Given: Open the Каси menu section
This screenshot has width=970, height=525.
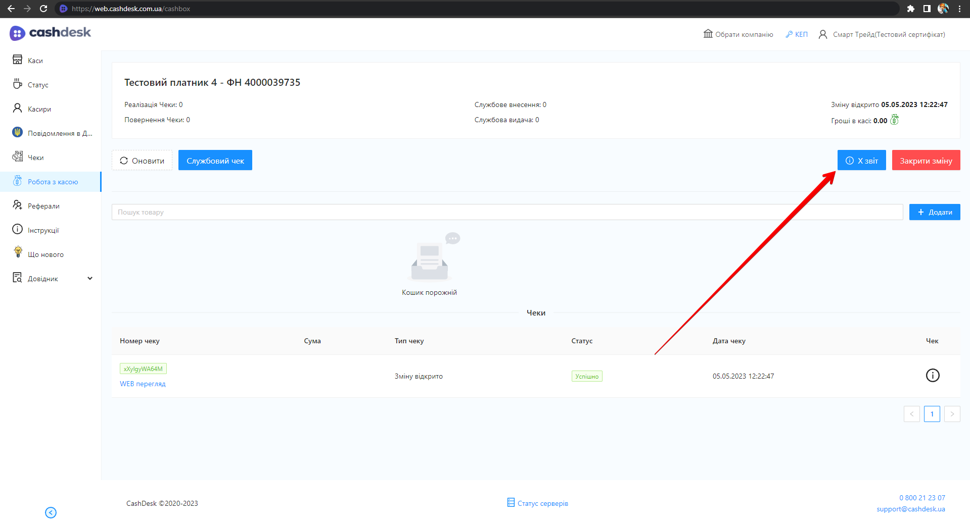Looking at the screenshot, I should (x=35, y=61).
